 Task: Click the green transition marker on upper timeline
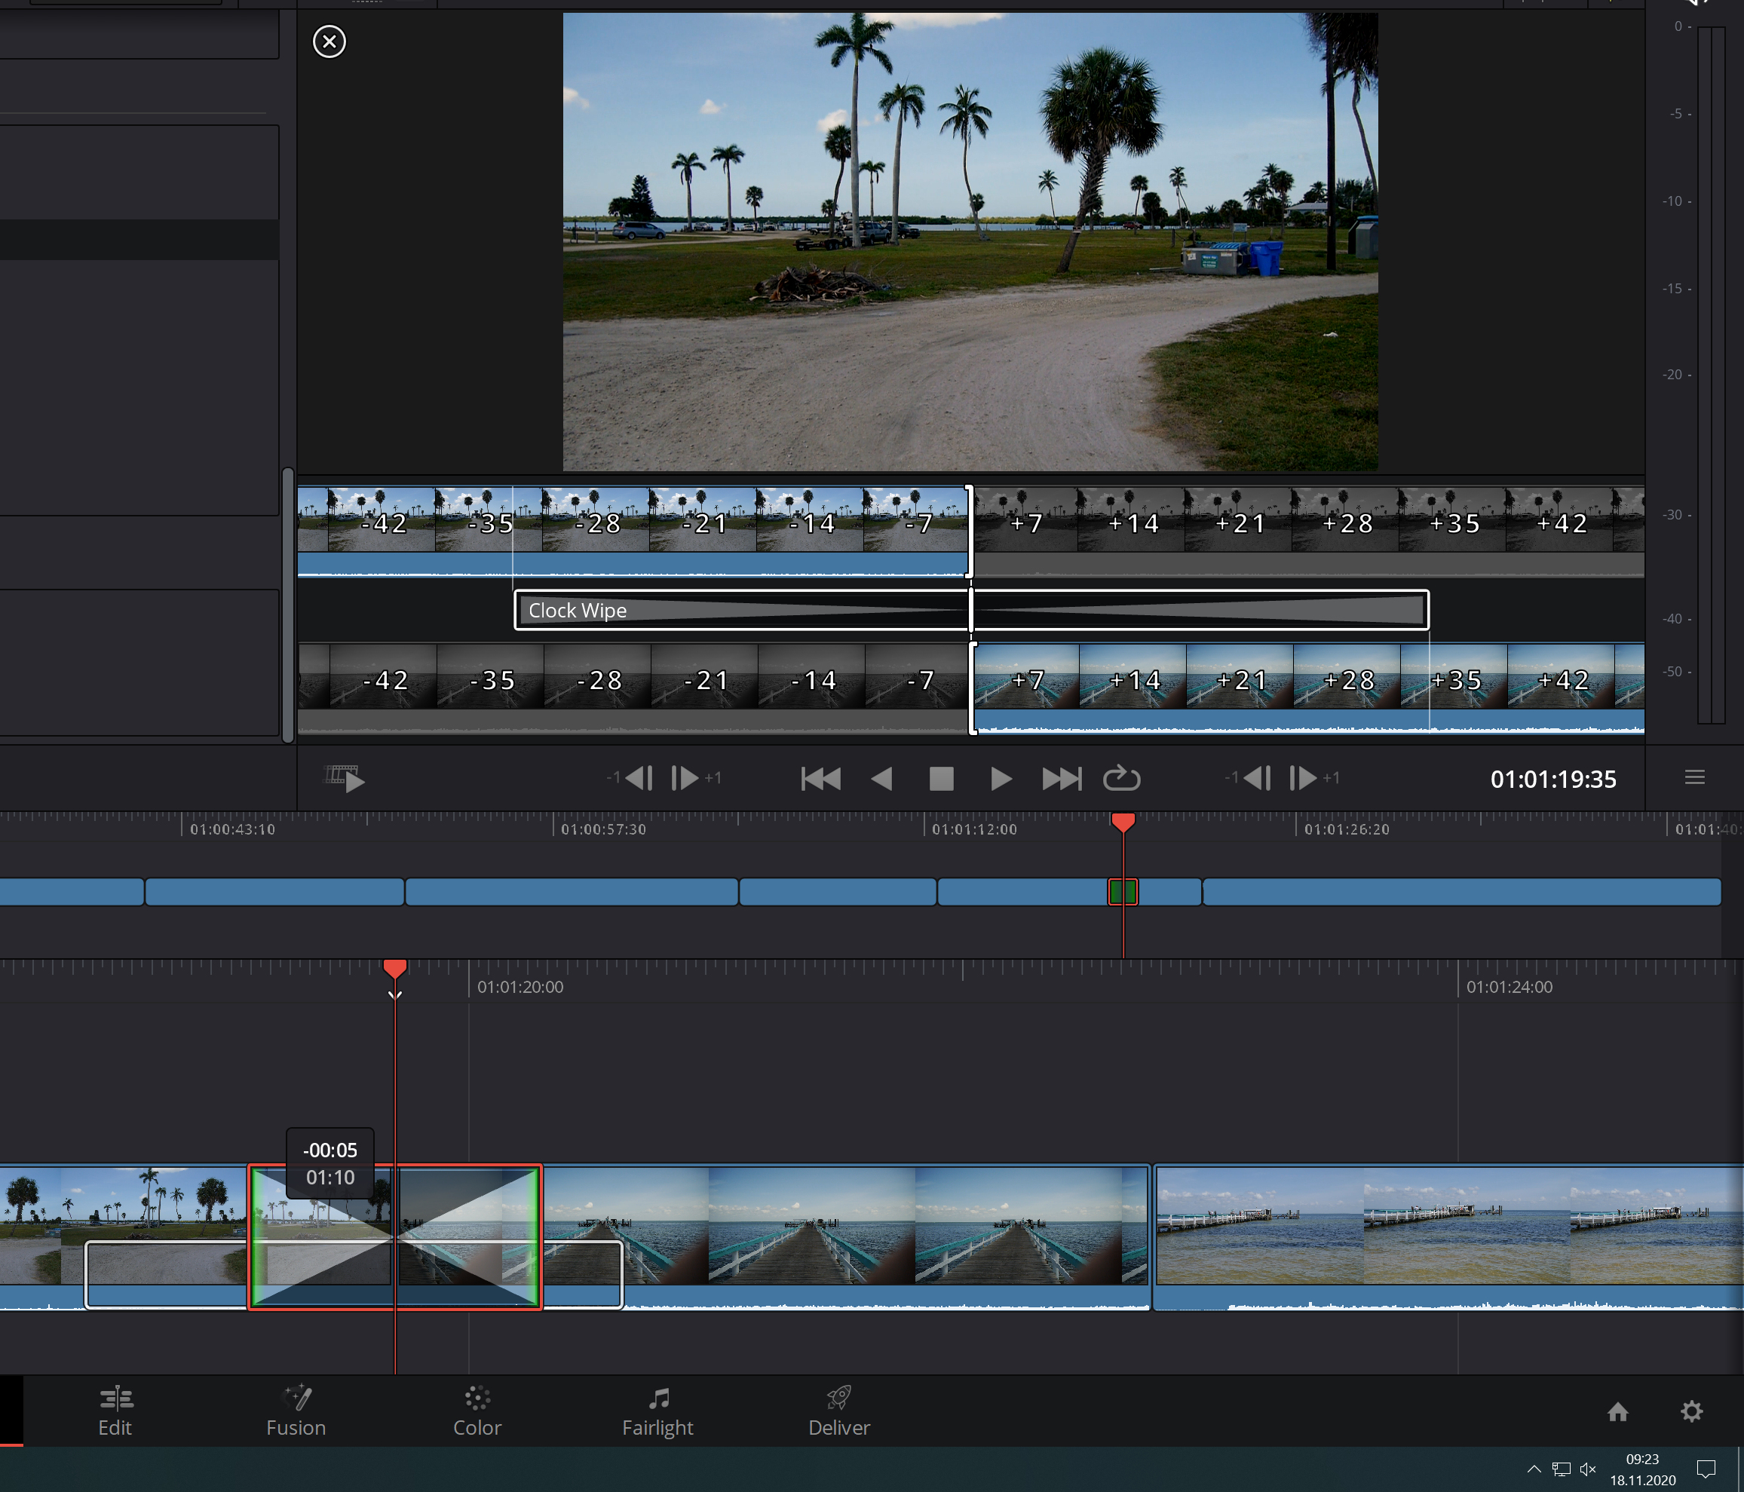(x=1123, y=891)
